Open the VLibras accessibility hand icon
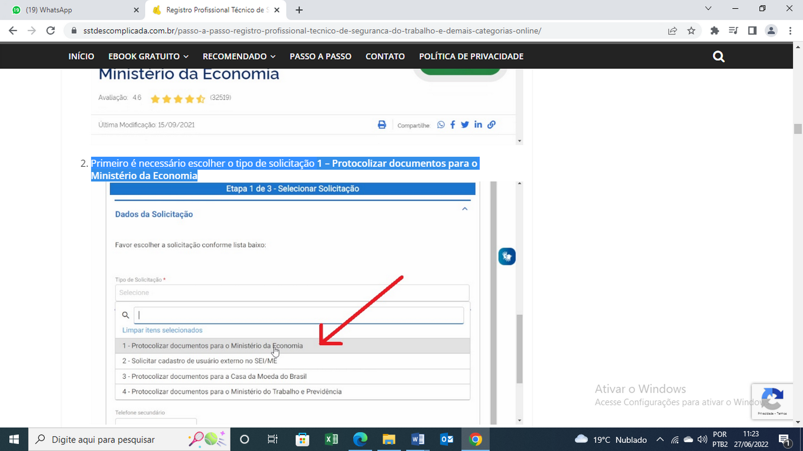 (507, 256)
